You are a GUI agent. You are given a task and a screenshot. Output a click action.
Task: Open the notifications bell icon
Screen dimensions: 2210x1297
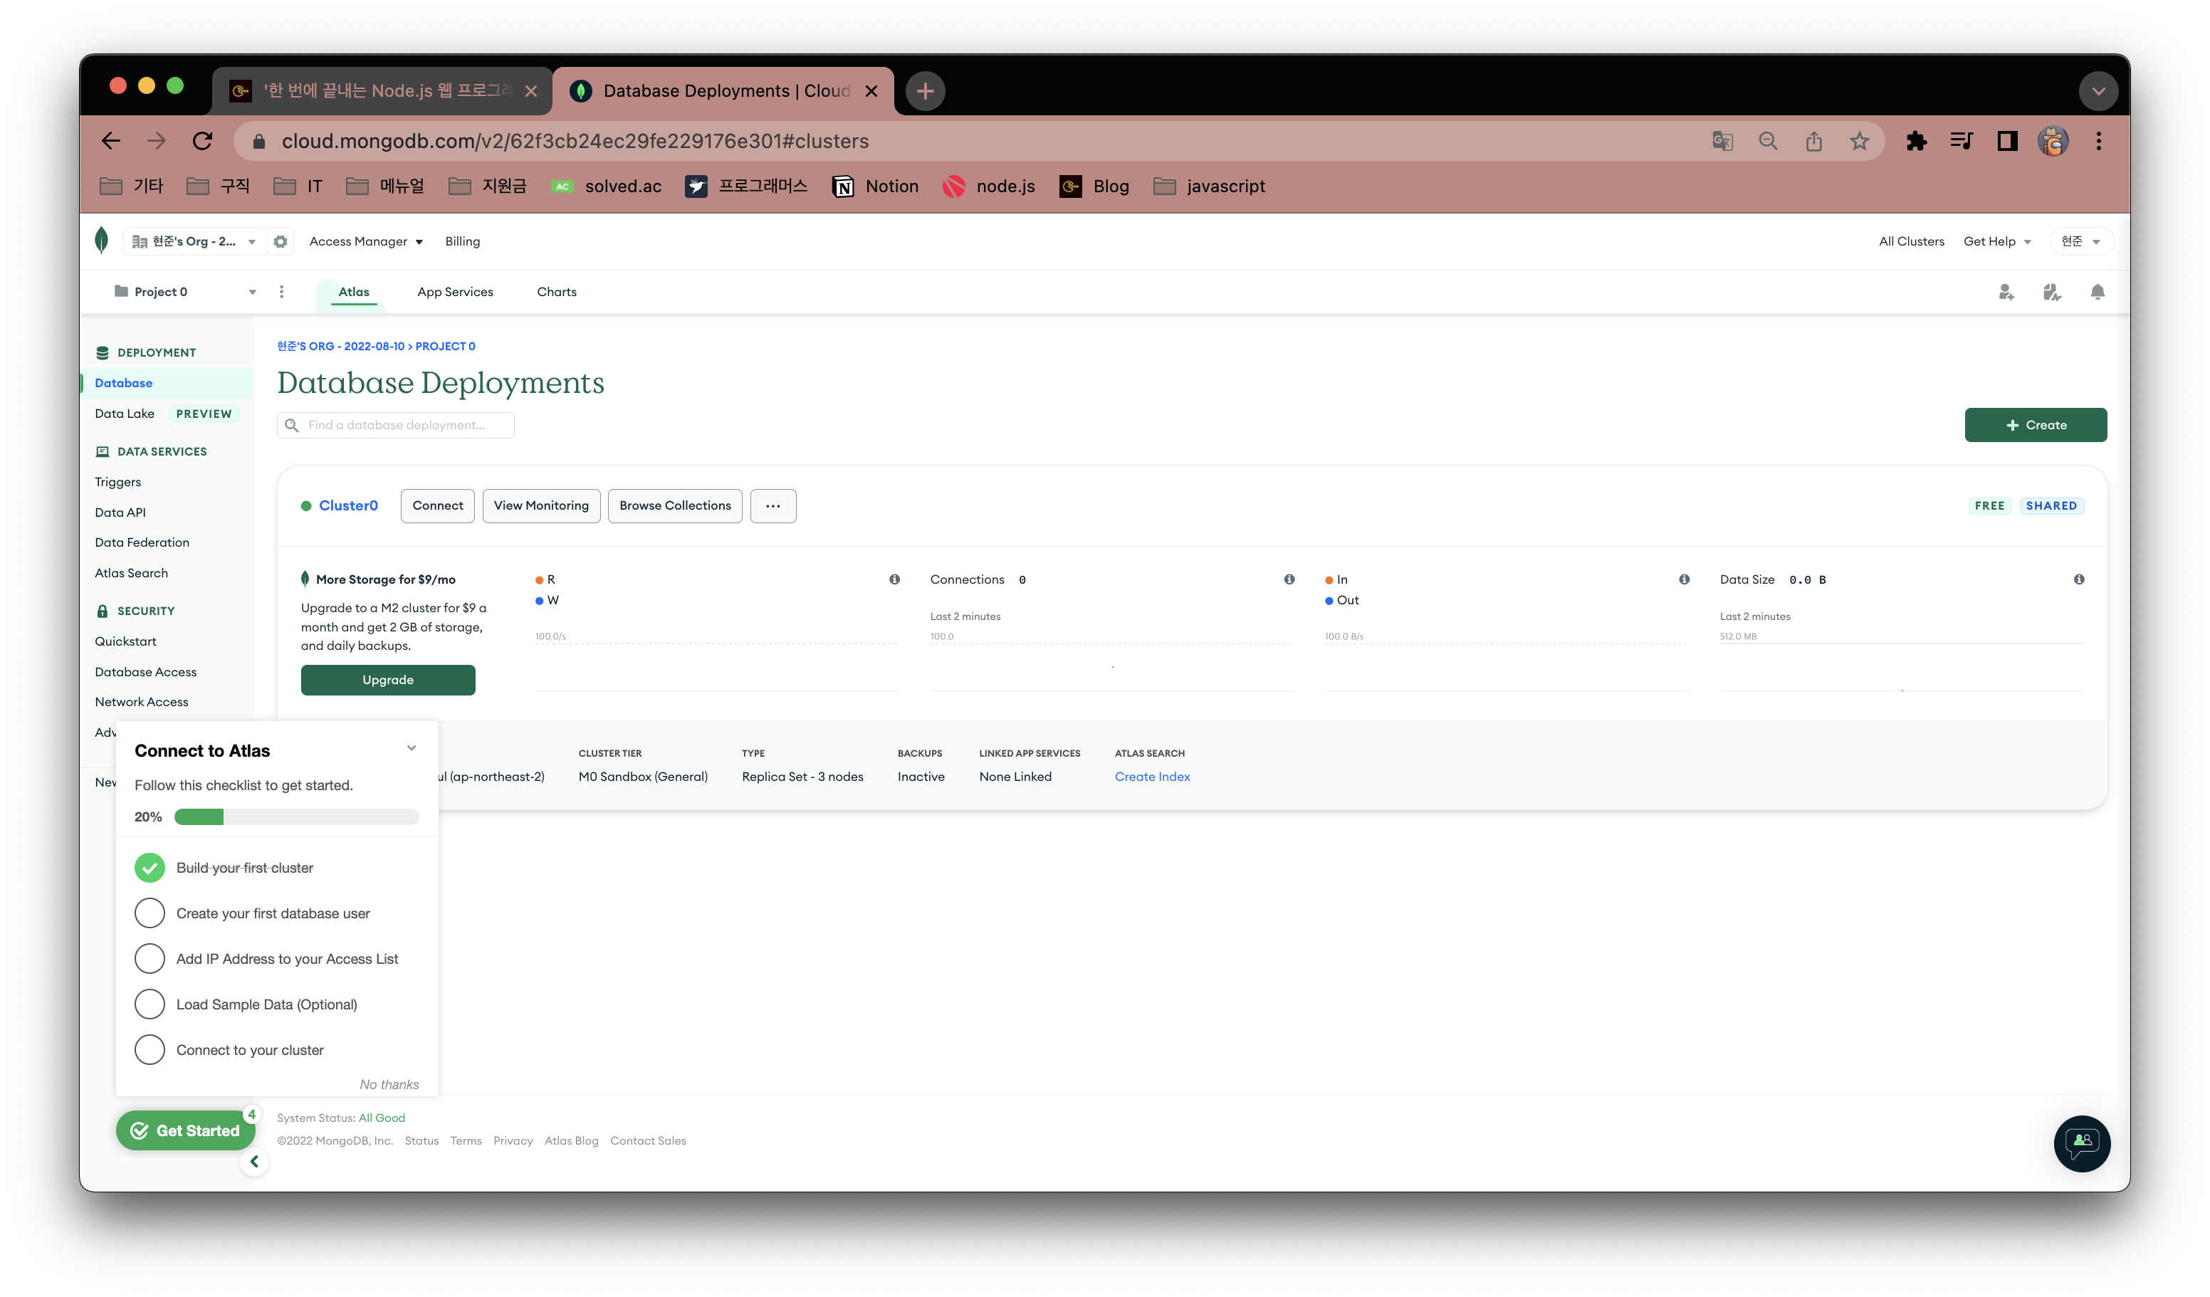(2097, 292)
